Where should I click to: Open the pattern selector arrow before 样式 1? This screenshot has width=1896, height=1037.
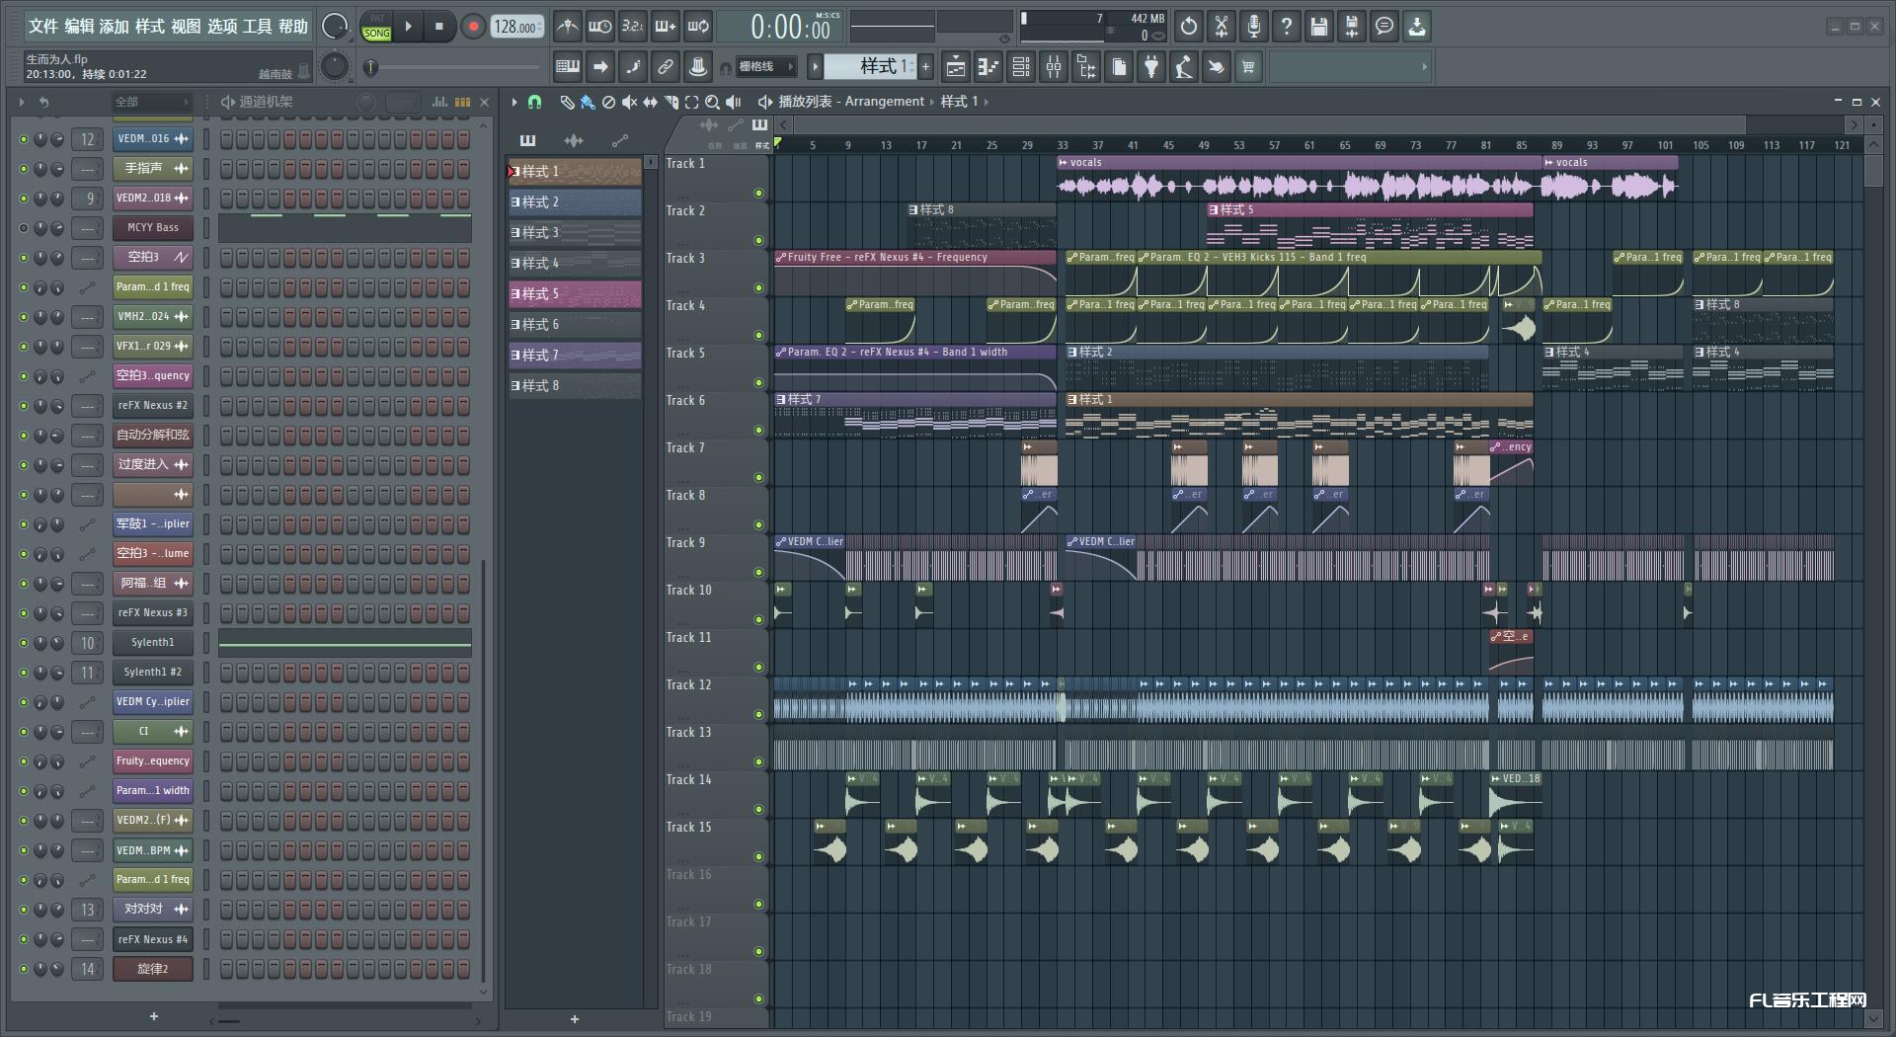click(x=815, y=67)
